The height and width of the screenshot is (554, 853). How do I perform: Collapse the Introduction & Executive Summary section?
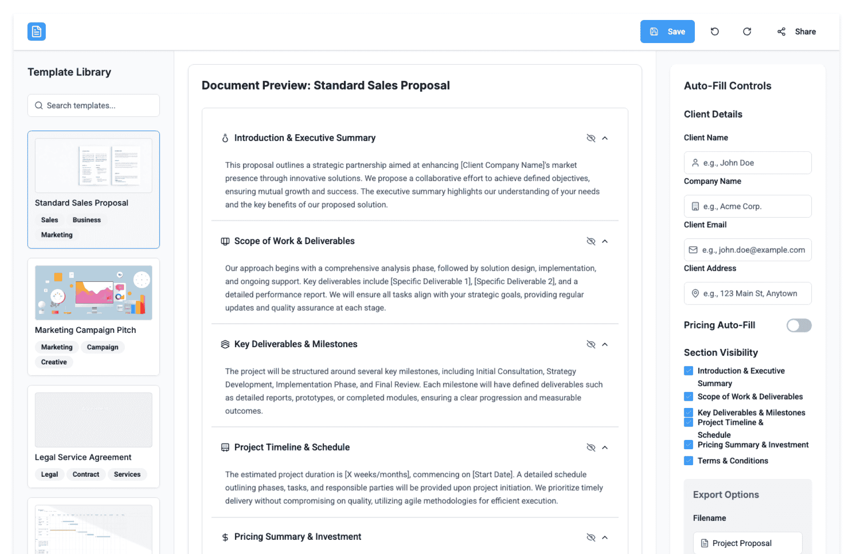click(605, 138)
